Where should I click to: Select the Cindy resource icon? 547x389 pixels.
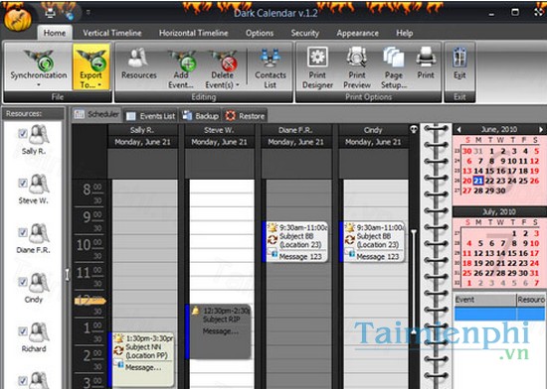39,283
